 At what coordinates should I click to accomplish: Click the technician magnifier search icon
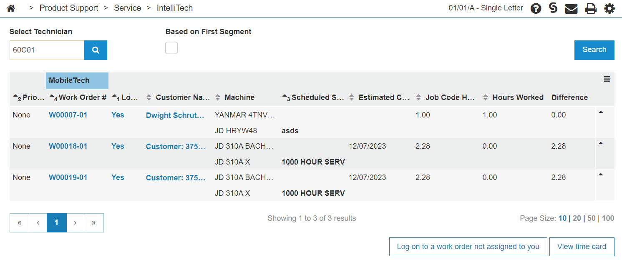[x=96, y=50]
